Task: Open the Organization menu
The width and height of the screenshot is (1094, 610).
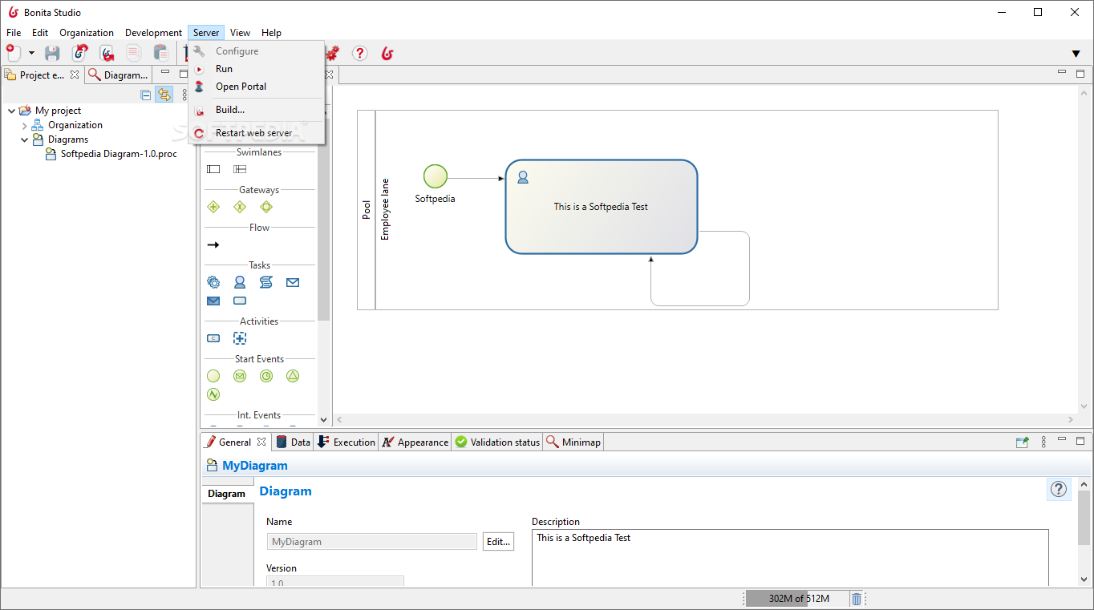Action: point(87,33)
